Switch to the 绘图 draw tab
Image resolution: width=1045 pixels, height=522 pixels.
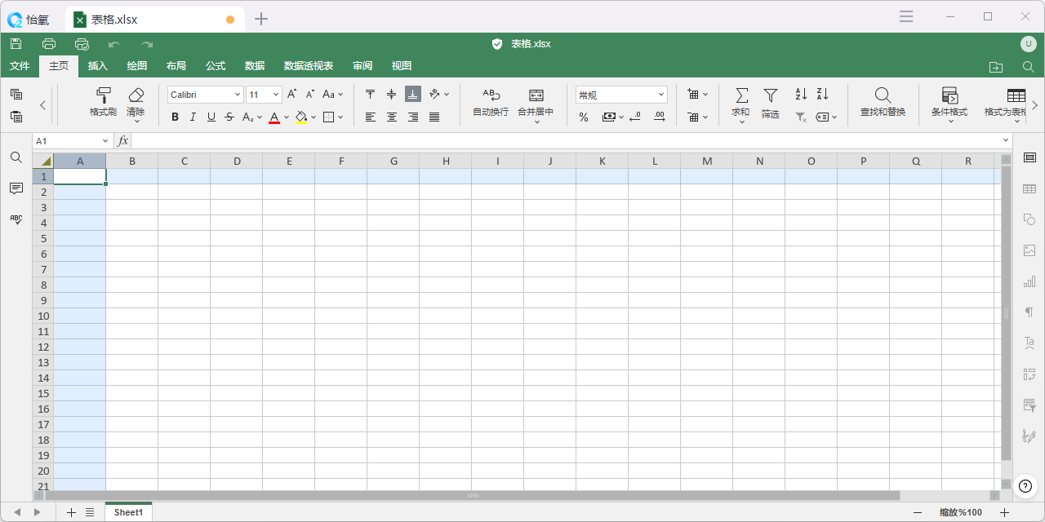click(137, 66)
